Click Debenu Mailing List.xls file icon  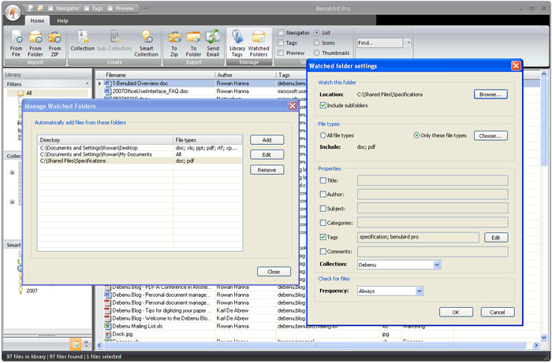108,326
